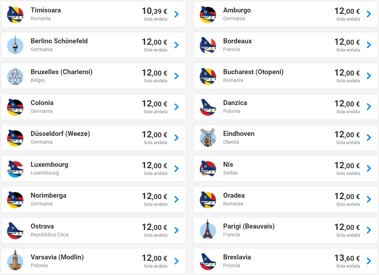Click the Atomium icon for Bruxelles

click(15, 76)
